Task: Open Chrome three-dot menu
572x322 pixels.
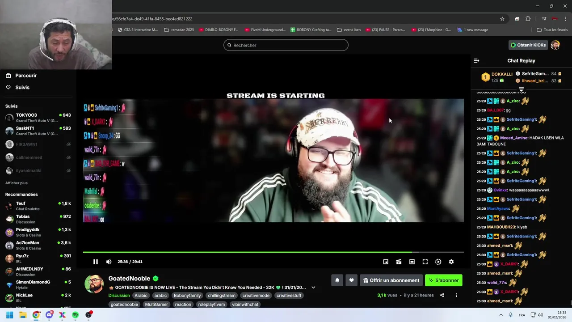Action: [565, 19]
